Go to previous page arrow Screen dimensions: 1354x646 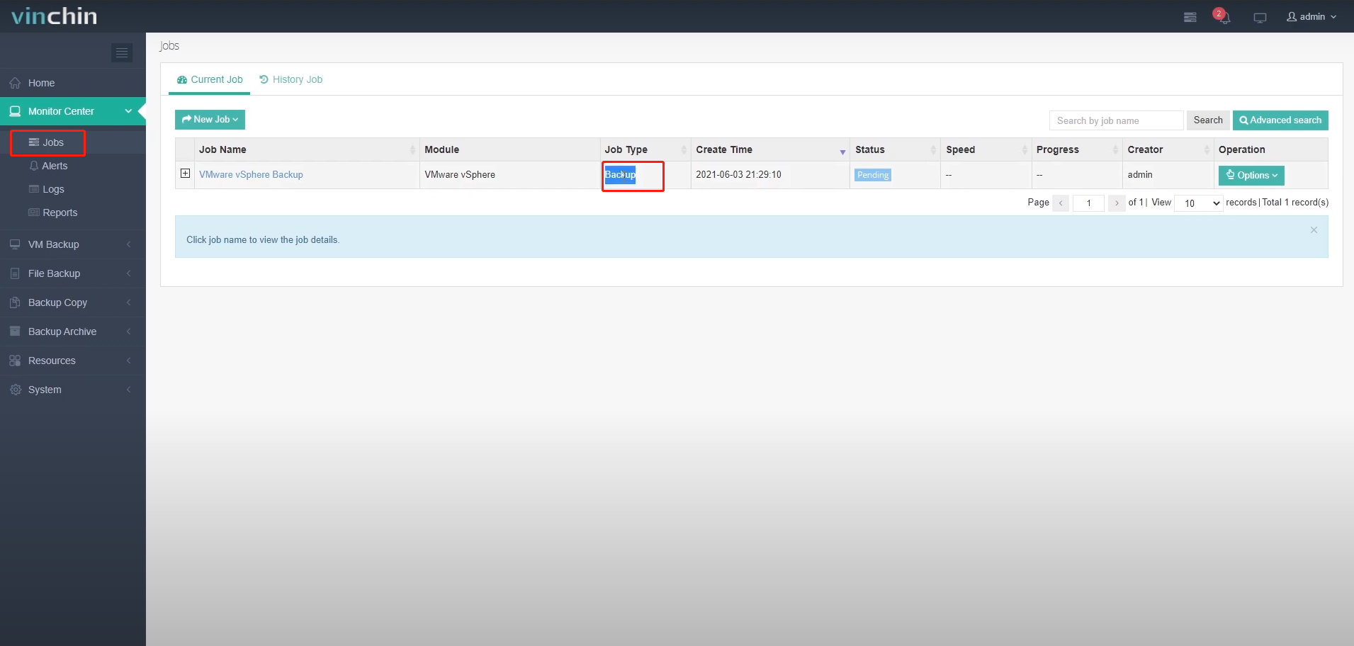point(1061,203)
